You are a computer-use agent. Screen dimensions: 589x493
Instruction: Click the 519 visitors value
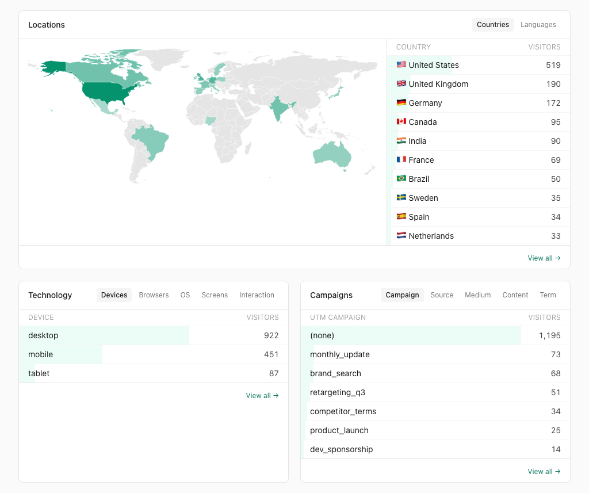click(x=553, y=65)
